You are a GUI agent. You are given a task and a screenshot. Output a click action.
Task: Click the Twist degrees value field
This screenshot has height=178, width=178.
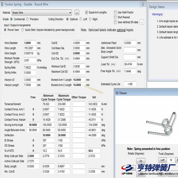[x=171, y=160]
